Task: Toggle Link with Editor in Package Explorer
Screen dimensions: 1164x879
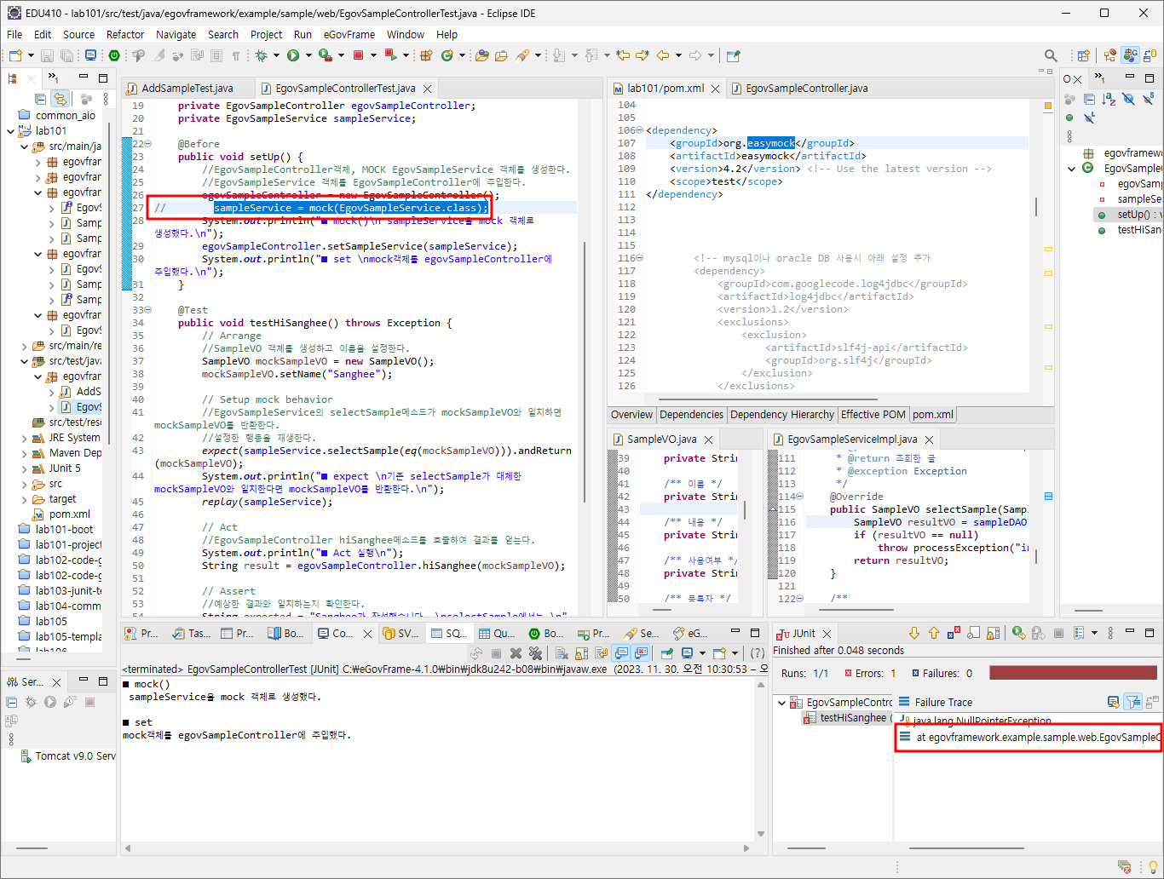Action: pyautogui.click(x=60, y=98)
